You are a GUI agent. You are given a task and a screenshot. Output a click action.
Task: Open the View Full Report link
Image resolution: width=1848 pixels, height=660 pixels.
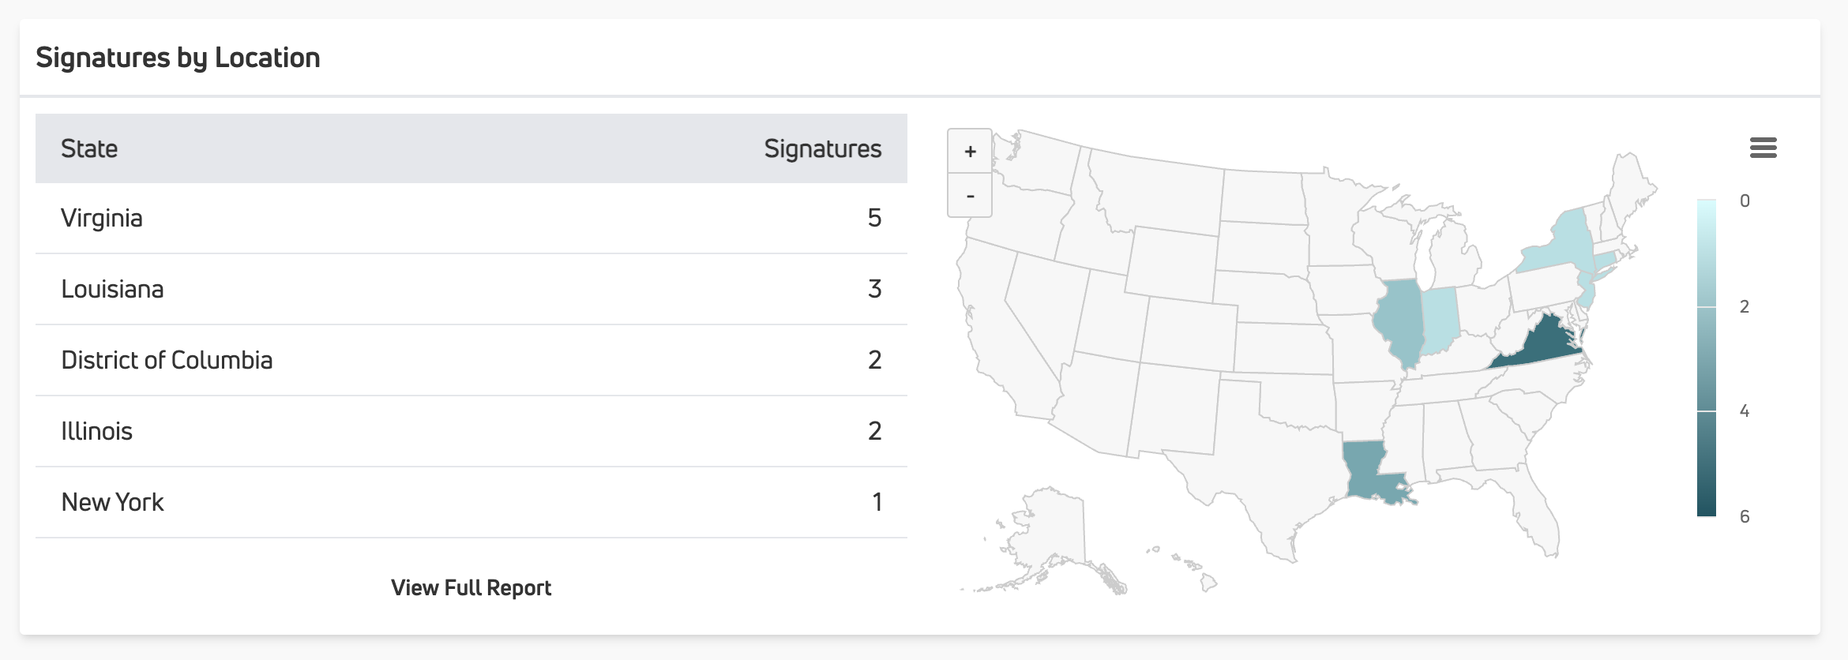coord(471,587)
